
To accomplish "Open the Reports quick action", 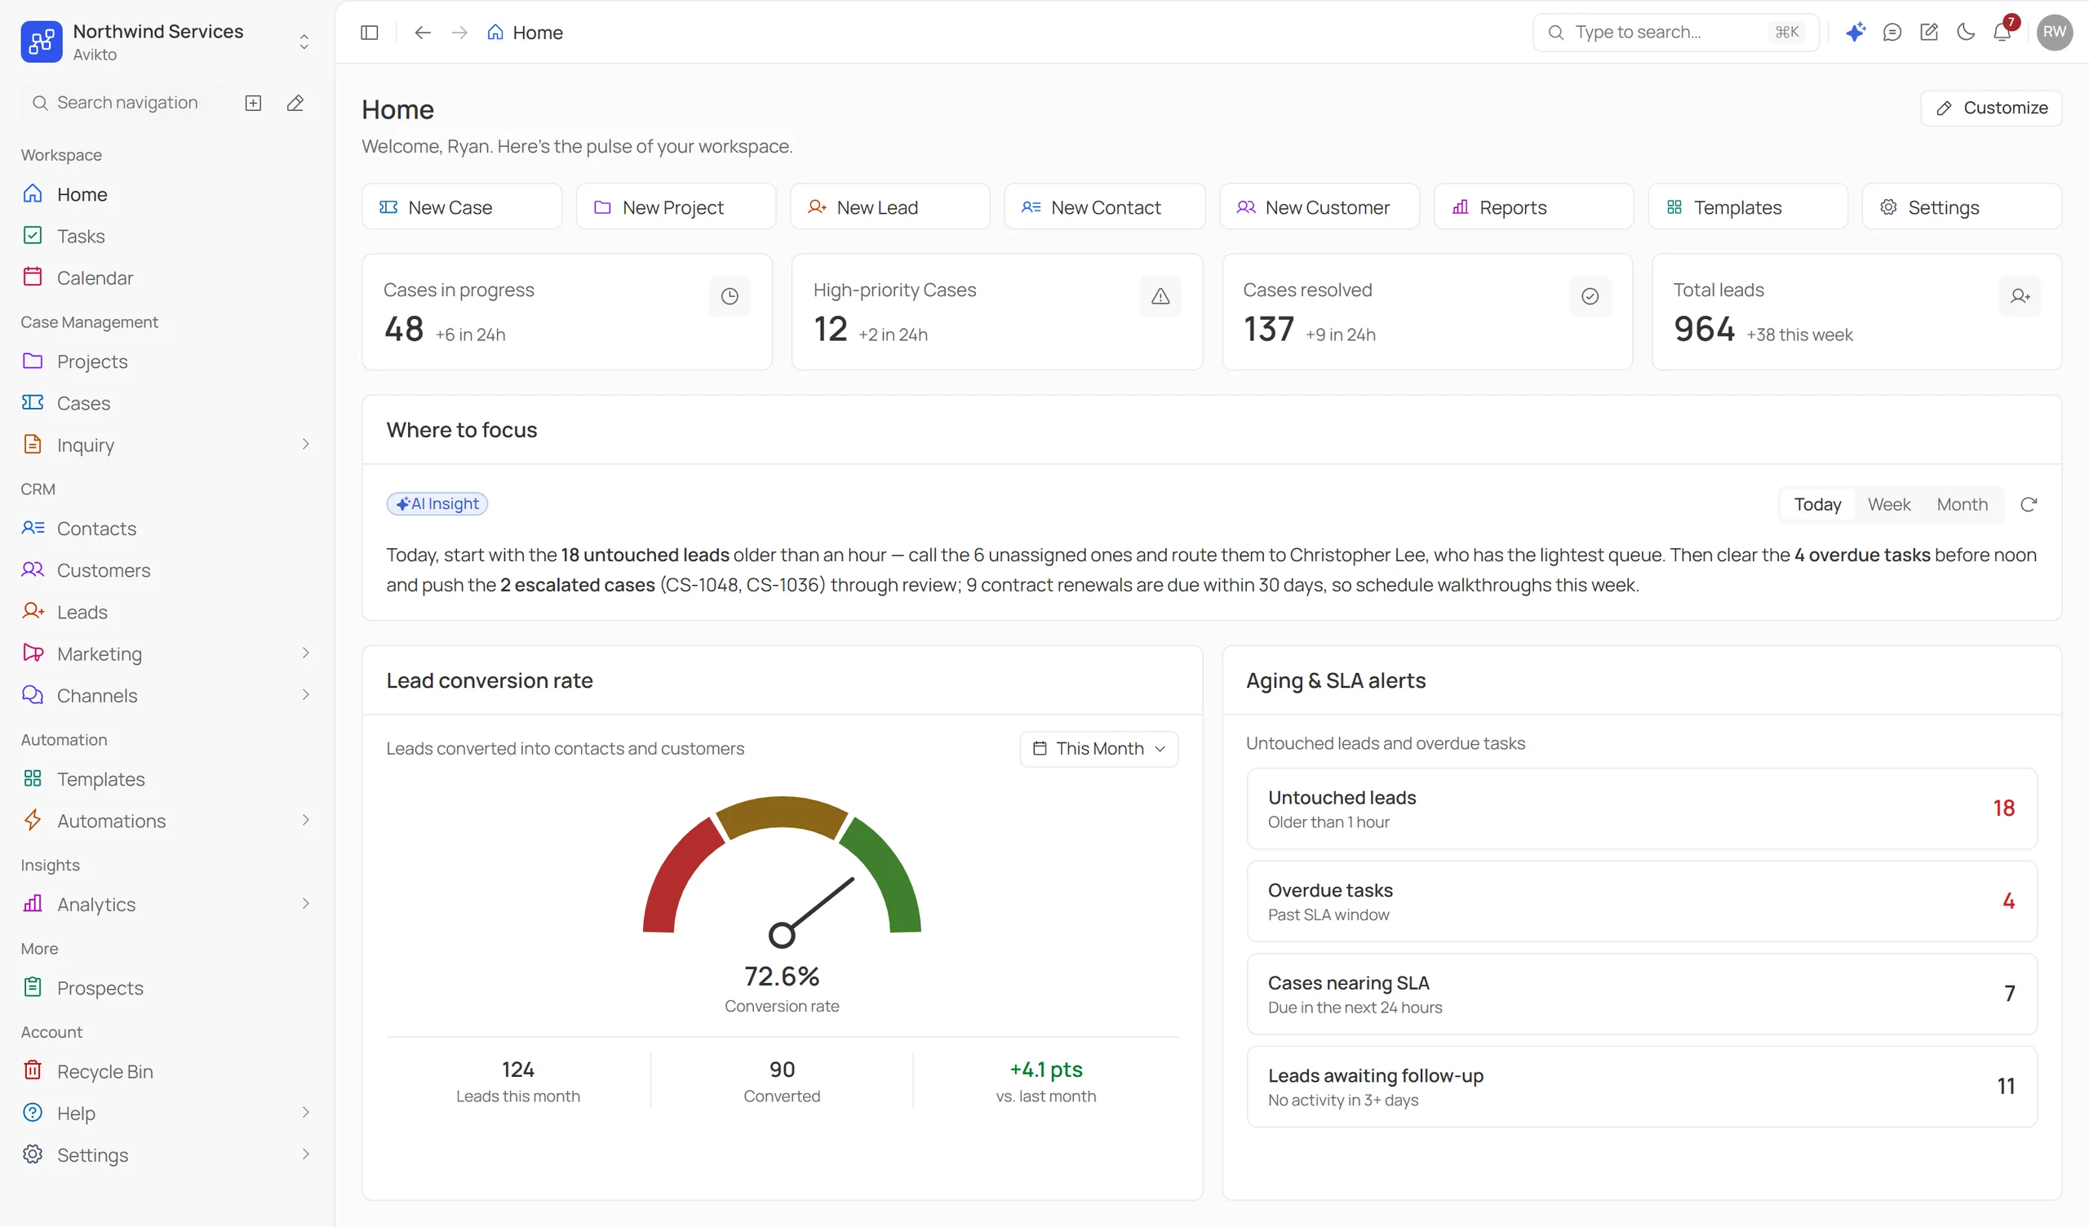I will coord(1532,207).
